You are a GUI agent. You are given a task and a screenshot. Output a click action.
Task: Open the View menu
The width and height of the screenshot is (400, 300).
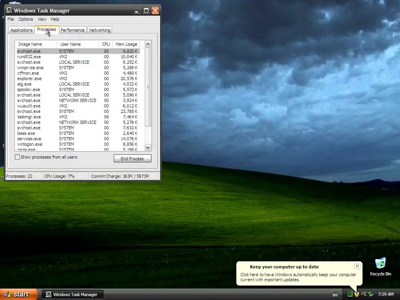(42, 19)
